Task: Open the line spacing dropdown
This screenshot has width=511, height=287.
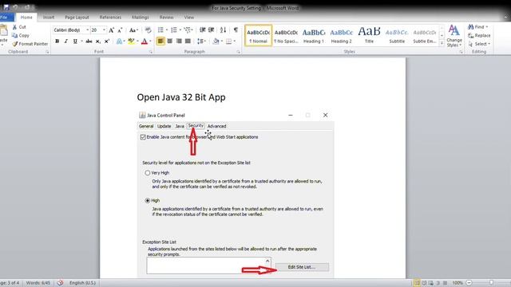Action: pos(201,41)
